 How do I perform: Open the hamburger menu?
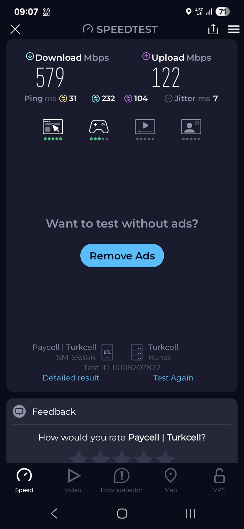click(x=234, y=29)
